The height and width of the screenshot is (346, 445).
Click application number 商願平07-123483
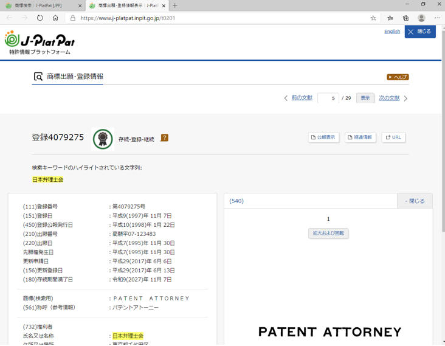click(x=134, y=234)
